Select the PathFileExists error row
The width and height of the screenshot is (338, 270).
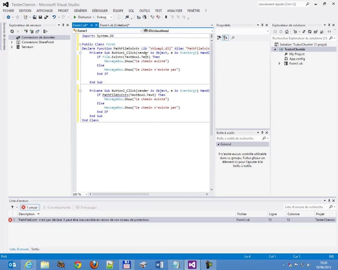coord(172,220)
